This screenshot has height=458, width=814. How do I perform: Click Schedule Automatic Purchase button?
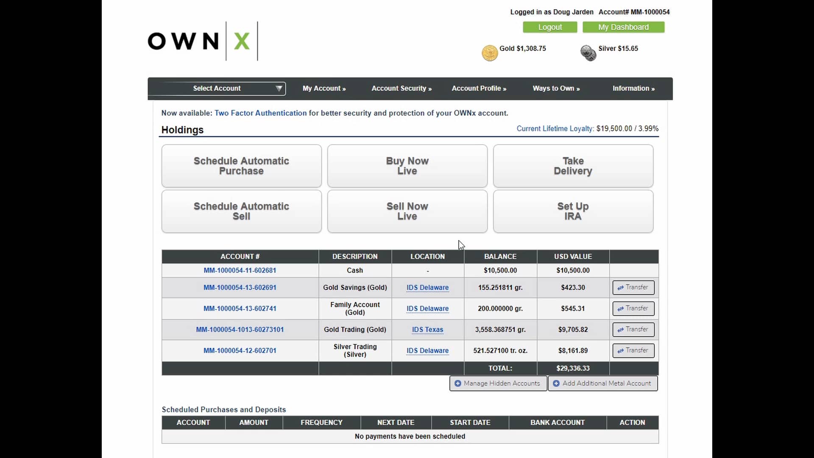(241, 166)
